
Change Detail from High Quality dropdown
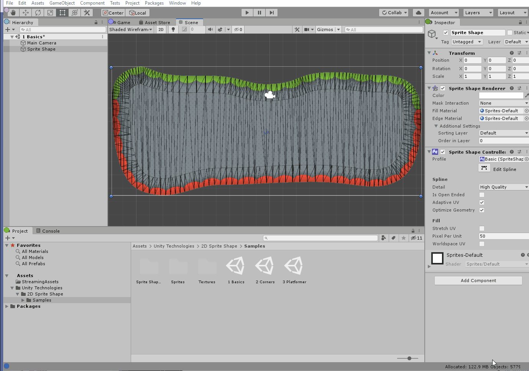503,187
